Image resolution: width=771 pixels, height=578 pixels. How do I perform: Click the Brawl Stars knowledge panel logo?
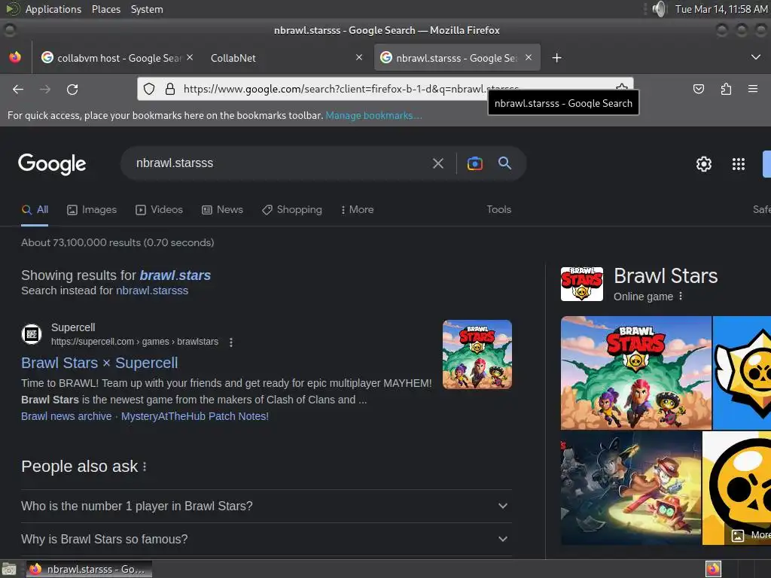pyautogui.click(x=582, y=284)
